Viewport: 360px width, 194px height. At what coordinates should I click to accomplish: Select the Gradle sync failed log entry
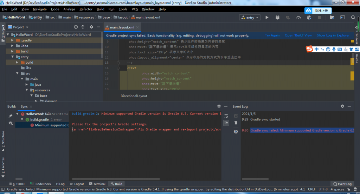point(302,130)
